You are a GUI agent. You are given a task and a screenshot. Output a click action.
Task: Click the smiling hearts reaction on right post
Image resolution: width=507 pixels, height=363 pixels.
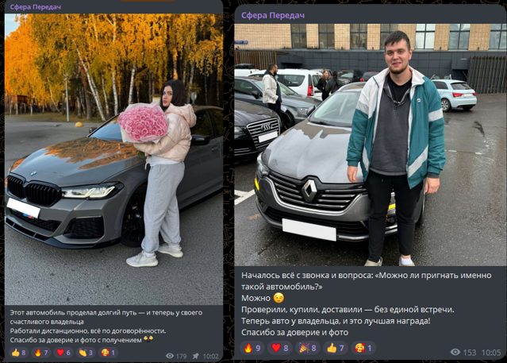[363, 348]
